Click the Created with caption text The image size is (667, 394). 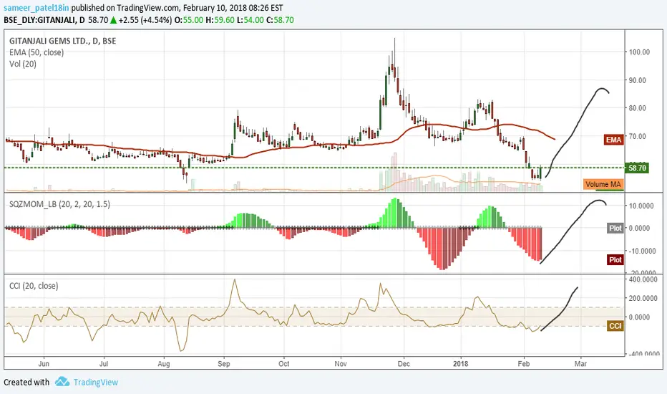[26, 382]
